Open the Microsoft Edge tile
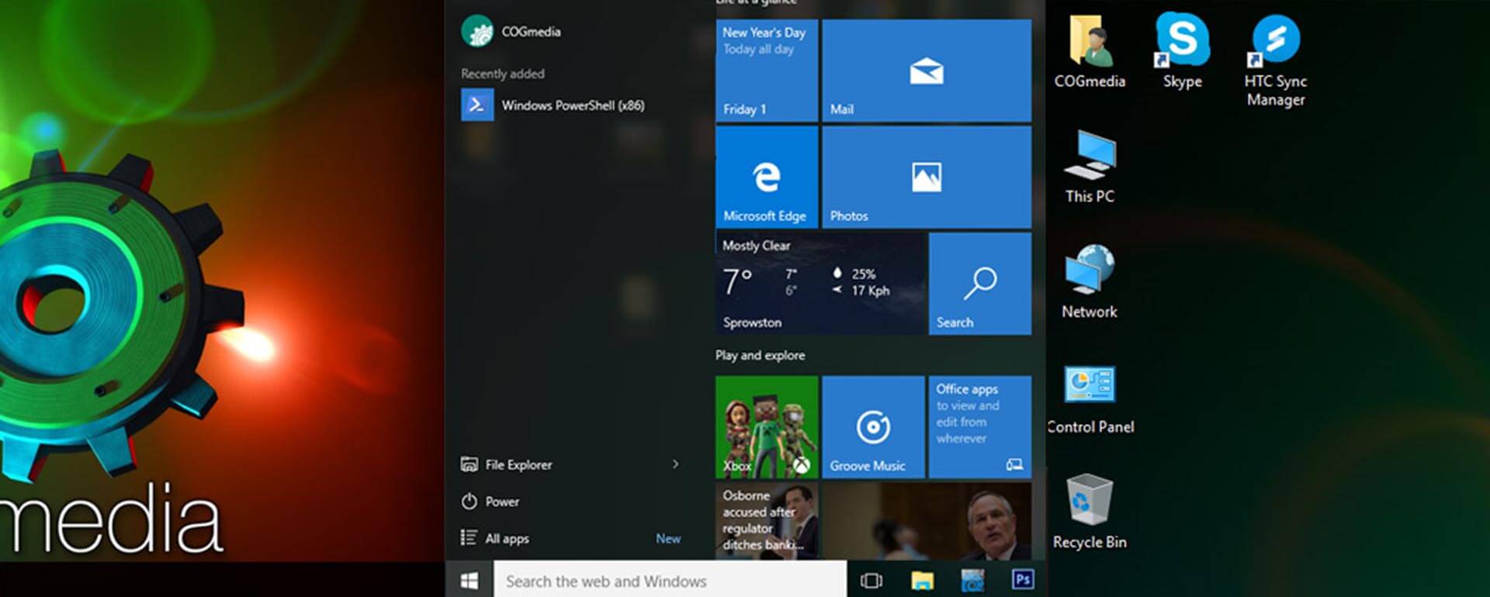 click(x=766, y=178)
